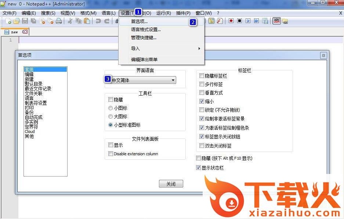
Task: Expand the 导入 submenu arrow
Action: (199, 49)
